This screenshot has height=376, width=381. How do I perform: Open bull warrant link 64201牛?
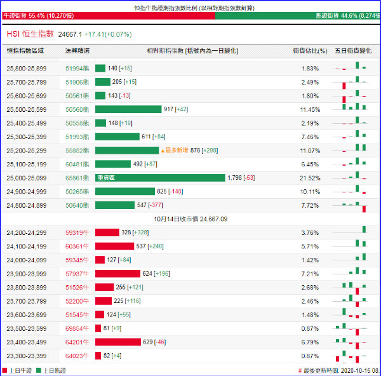tap(77, 342)
